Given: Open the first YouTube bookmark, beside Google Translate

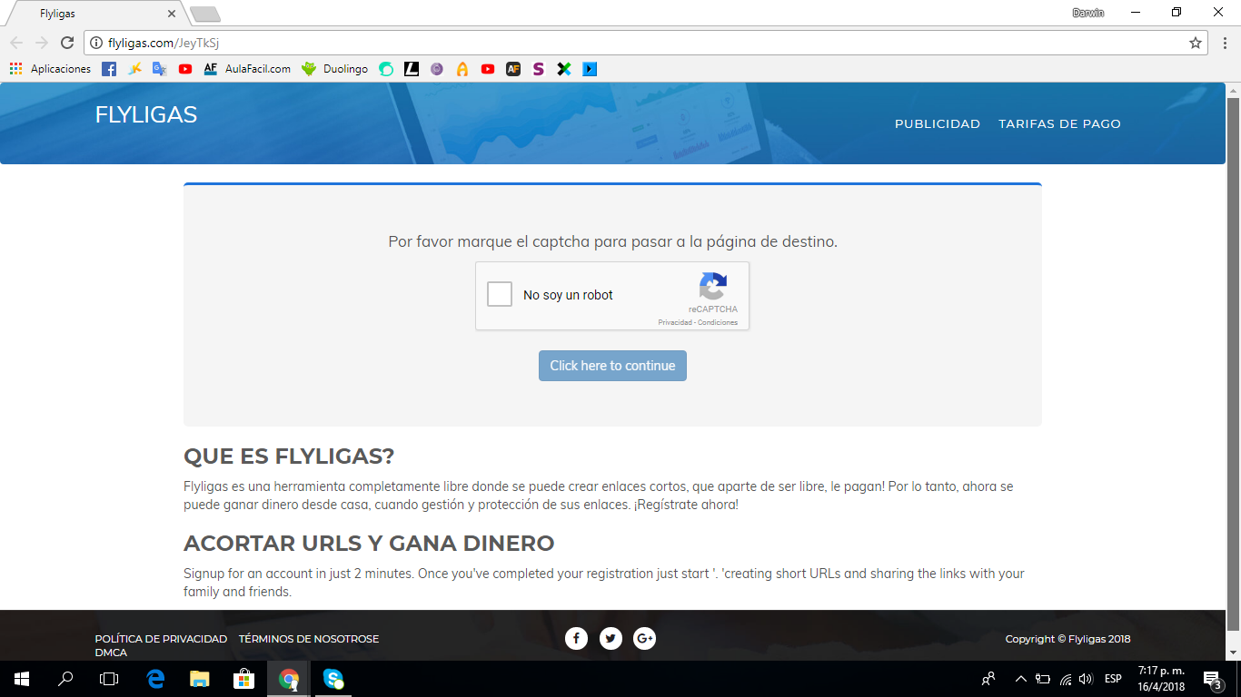Looking at the screenshot, I should point(185,69).
